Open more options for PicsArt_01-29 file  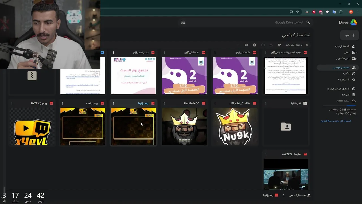click(215, 103)
